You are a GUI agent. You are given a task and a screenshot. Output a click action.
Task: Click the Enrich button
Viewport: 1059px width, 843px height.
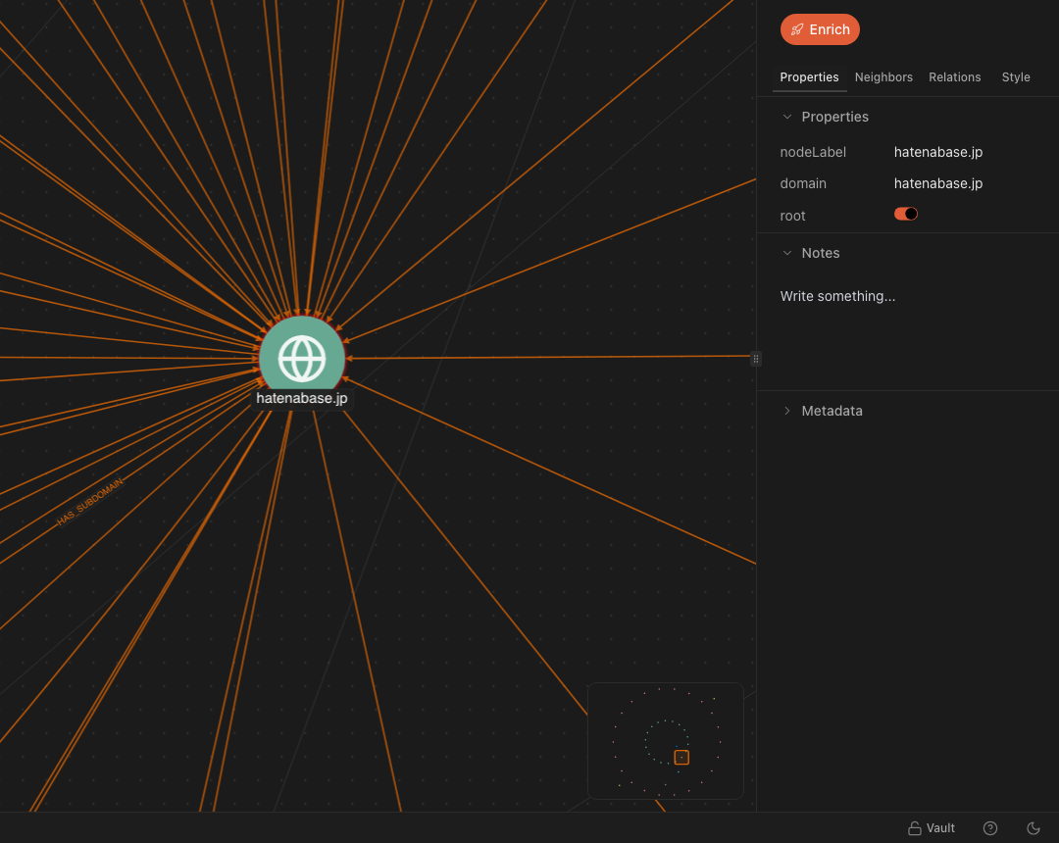(819, 29)
